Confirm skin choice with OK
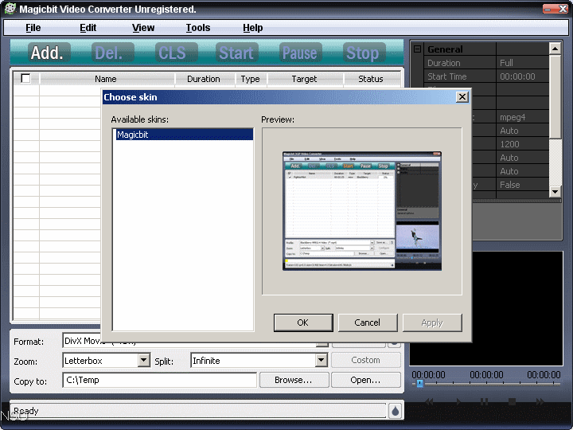The height and width of the screenshot is (430, 573). (x=303, y=322)
